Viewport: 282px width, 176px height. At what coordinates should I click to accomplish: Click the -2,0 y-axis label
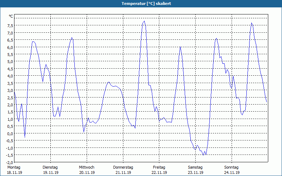10,162
